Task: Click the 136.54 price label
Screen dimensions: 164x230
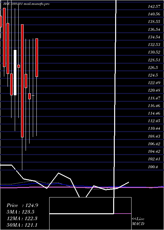Action: pyautogui.click(x=154, y=29)
